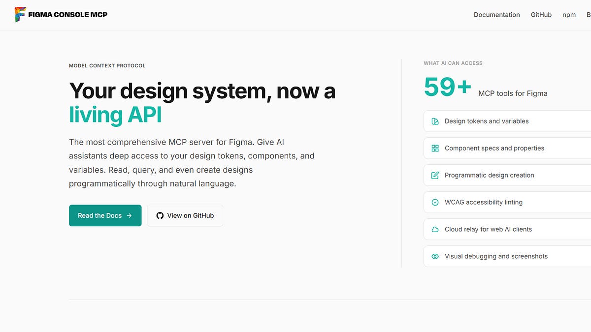This screenshot has height=332, width=591.
Task: Open the npm nav link
Action: click(569, 15)
